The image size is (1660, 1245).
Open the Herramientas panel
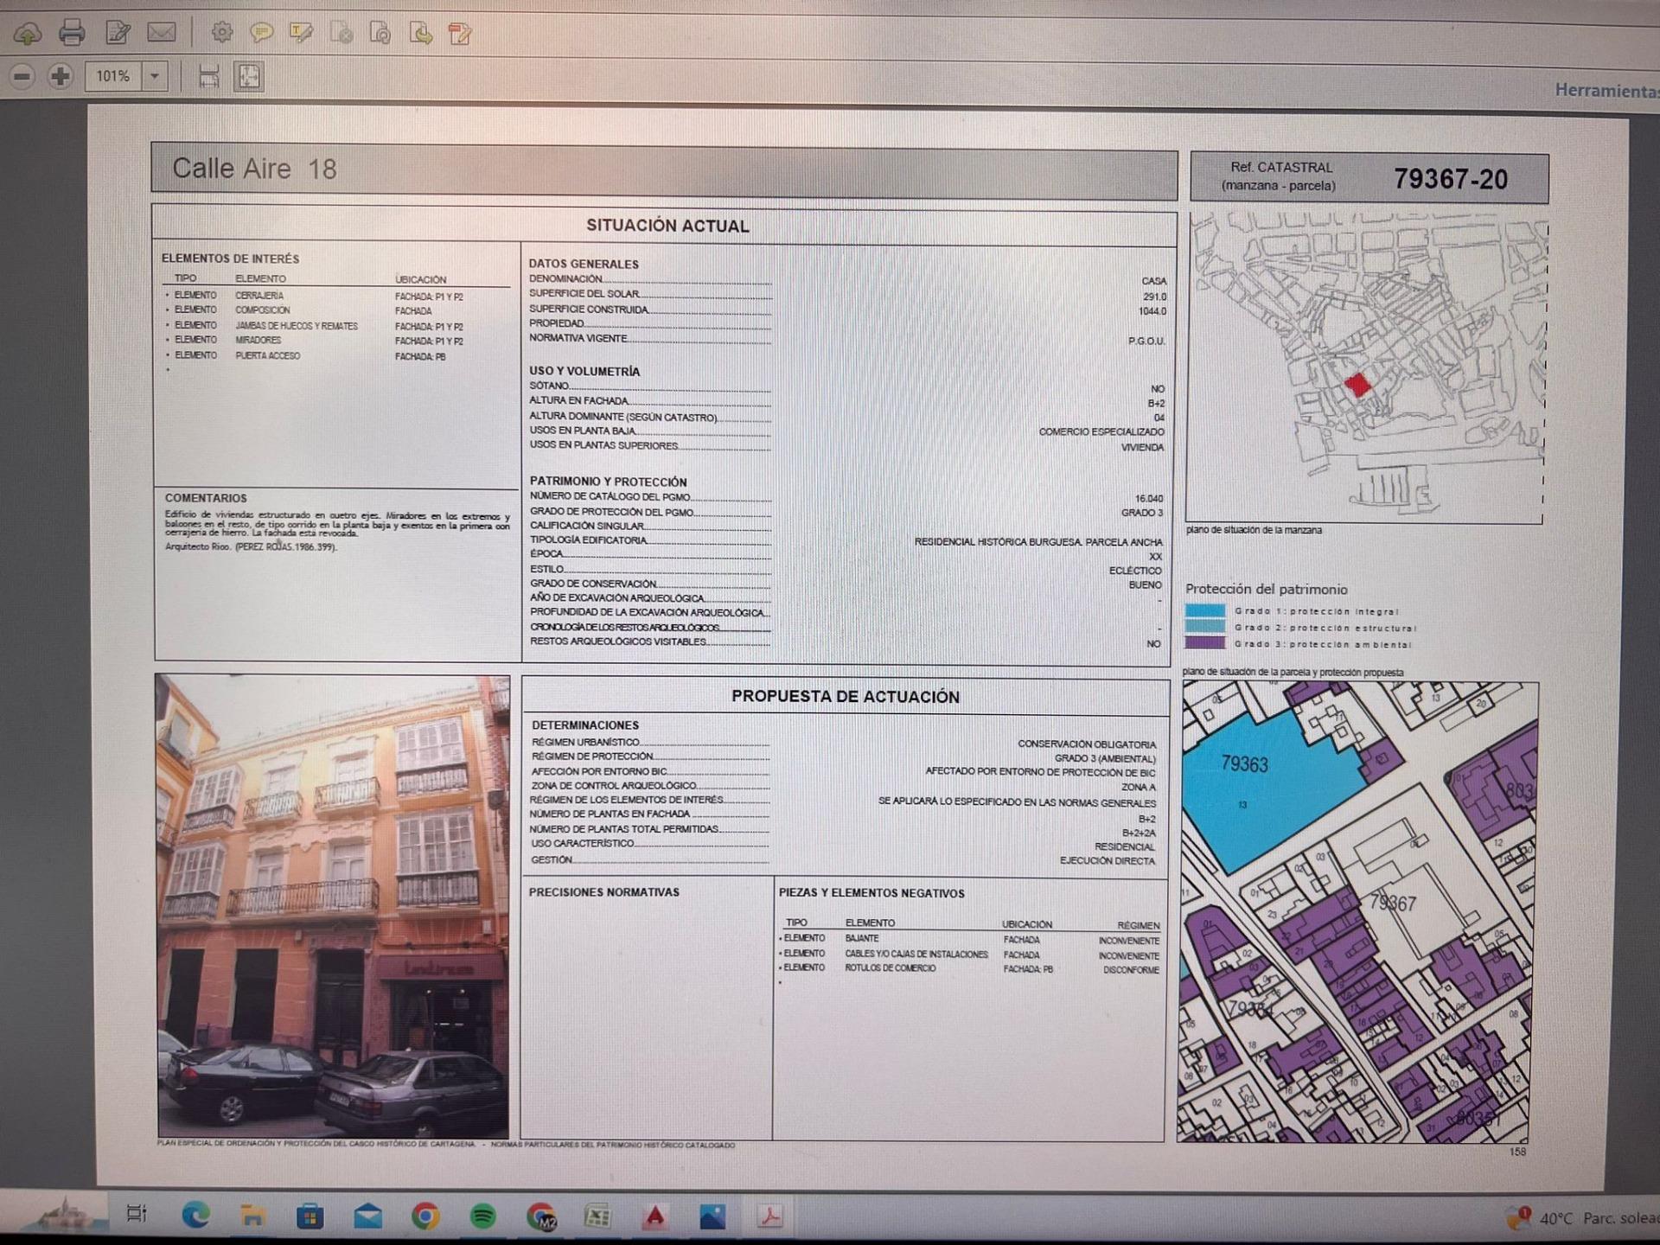tap(1605, 90)
